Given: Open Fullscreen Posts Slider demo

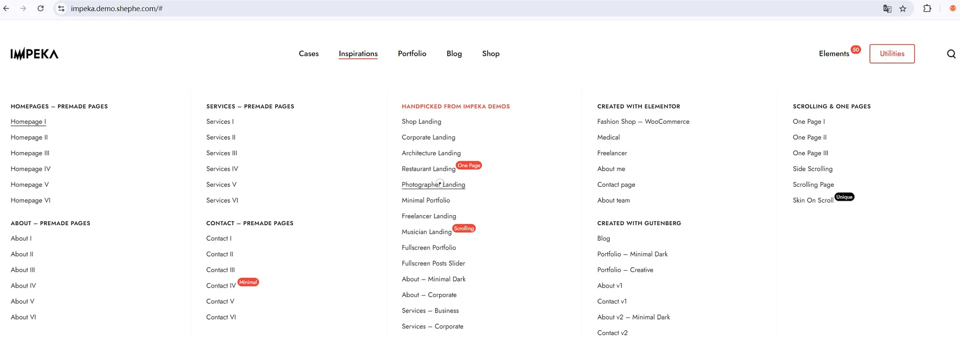Looking at the screenshot, I should click(433, 263).
